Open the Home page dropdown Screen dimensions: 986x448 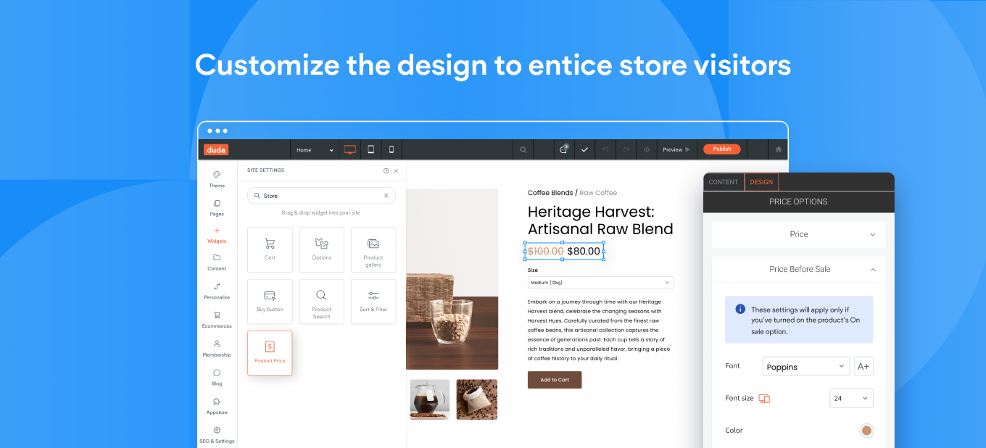coord(315,150)
